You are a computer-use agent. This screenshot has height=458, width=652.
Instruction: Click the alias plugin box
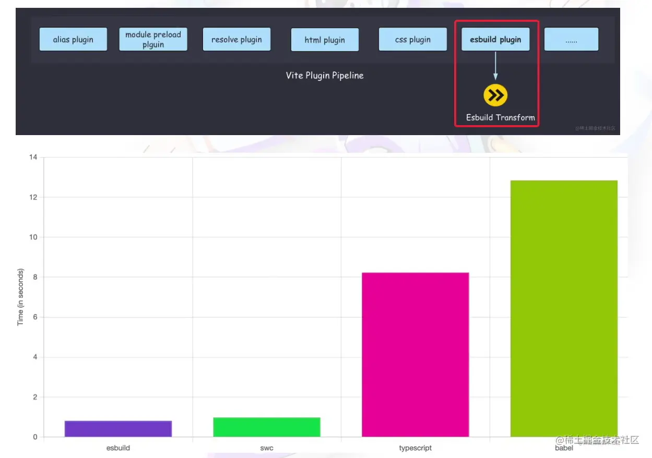(73, 39)
